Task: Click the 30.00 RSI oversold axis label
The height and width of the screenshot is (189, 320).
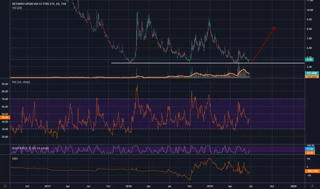Action: [5, 129]
